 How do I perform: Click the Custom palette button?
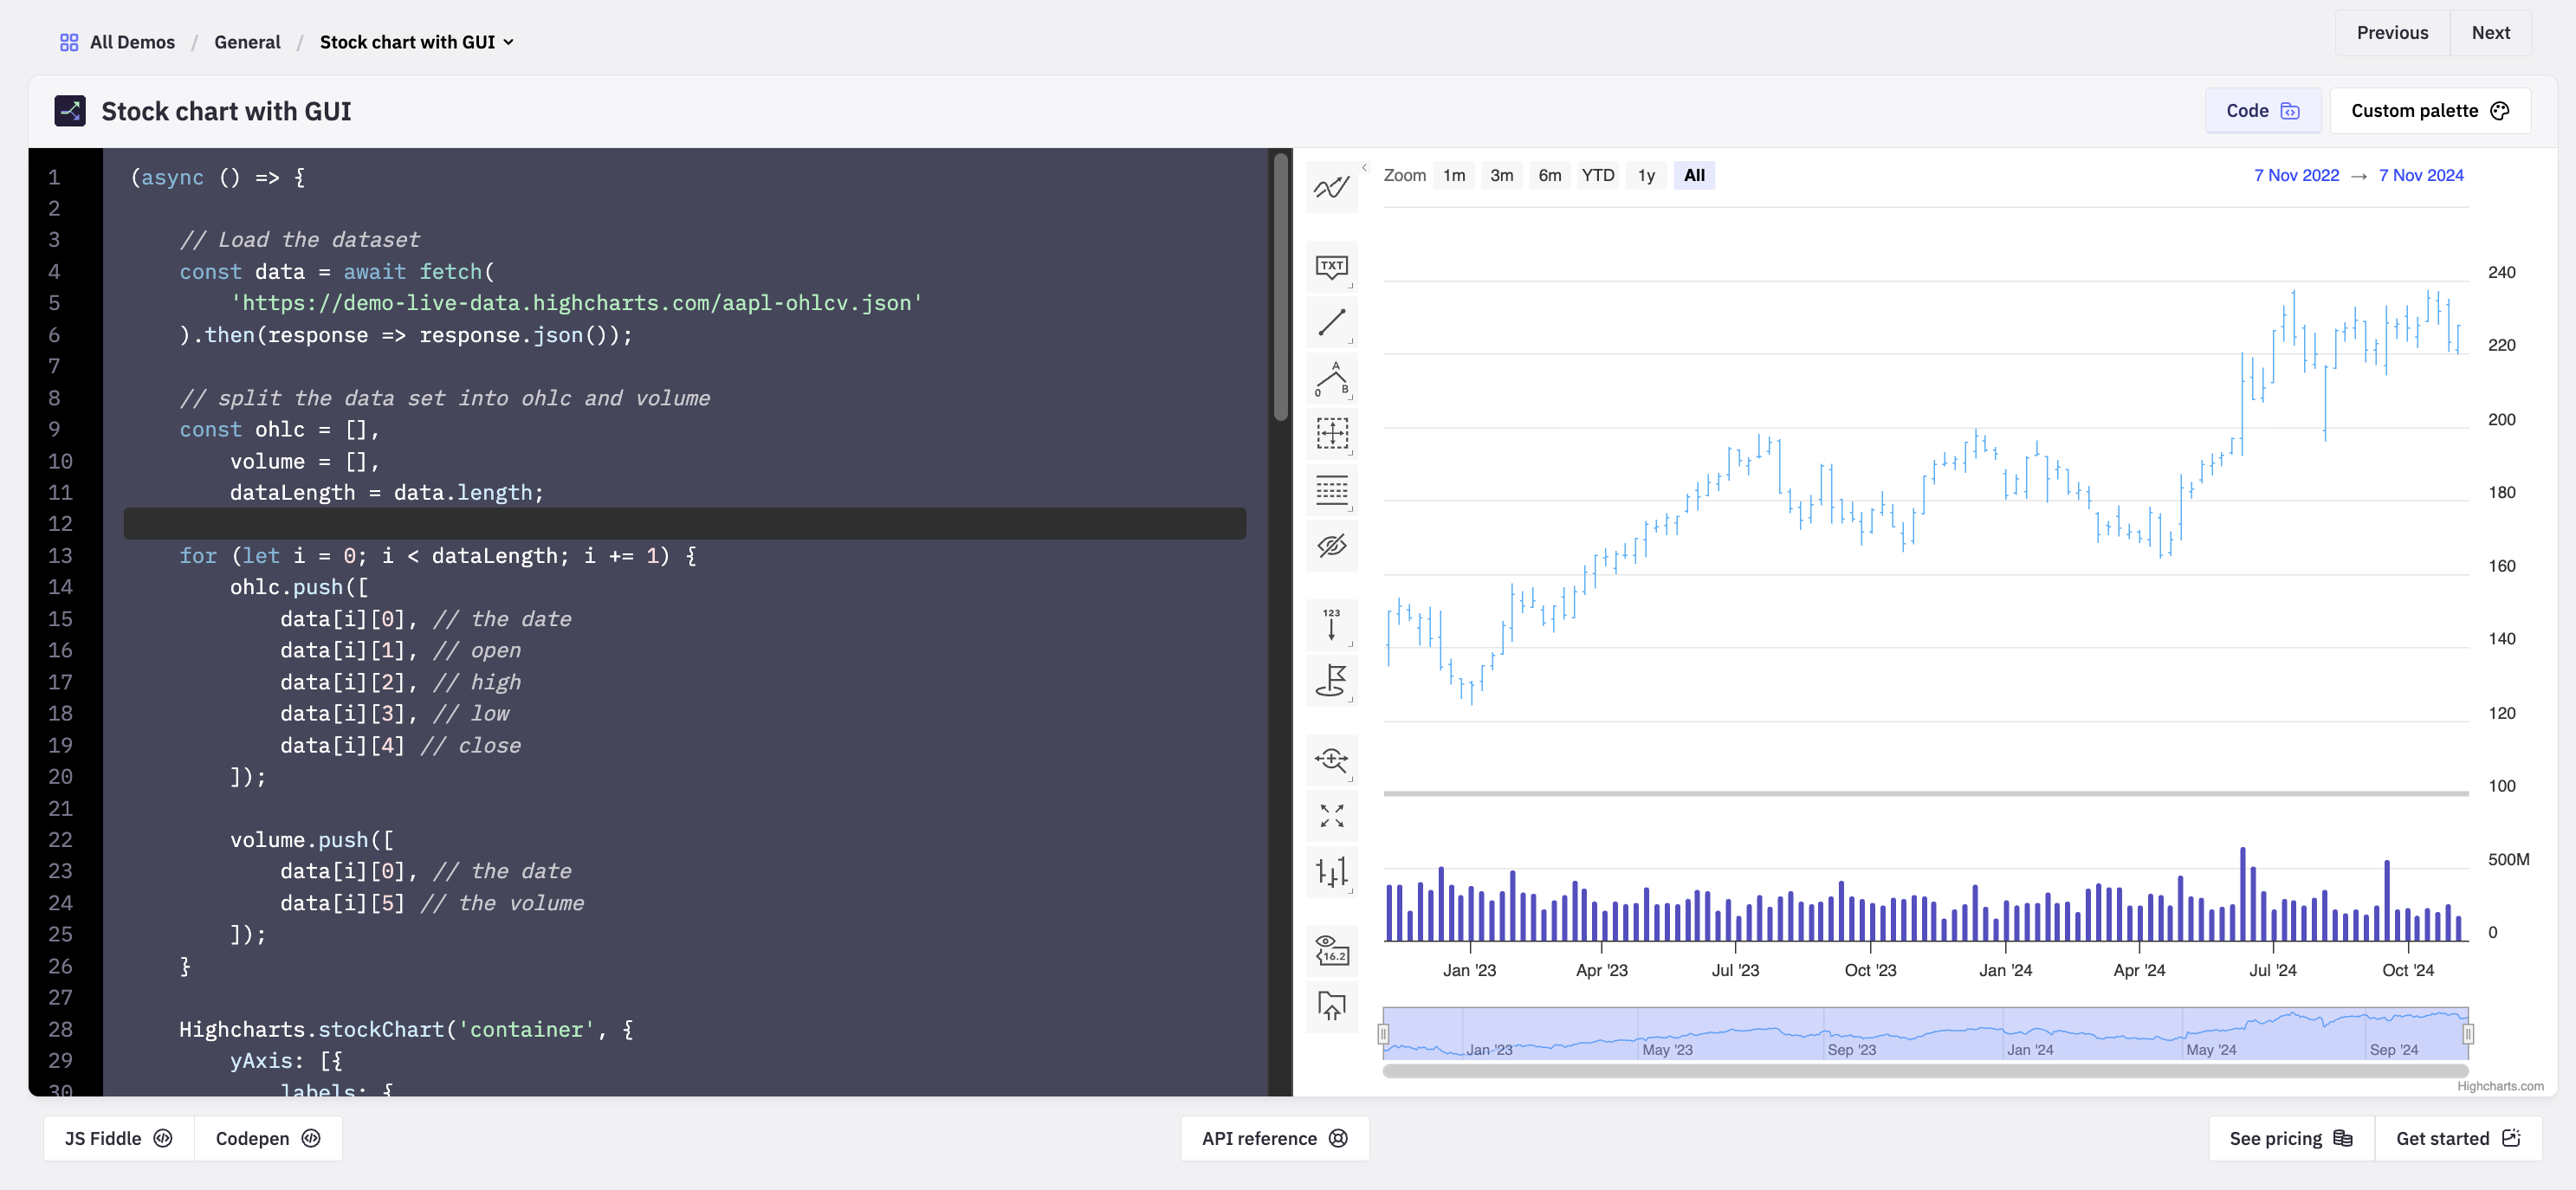click(2429, 110)
